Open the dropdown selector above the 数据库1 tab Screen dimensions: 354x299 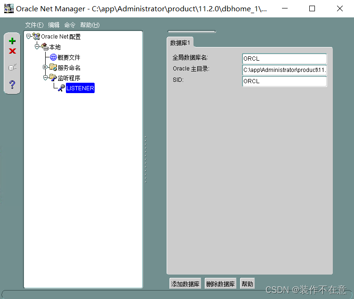192,31
